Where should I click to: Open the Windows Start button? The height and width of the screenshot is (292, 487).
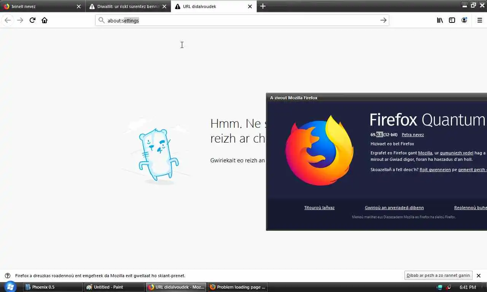pos(10,287)
